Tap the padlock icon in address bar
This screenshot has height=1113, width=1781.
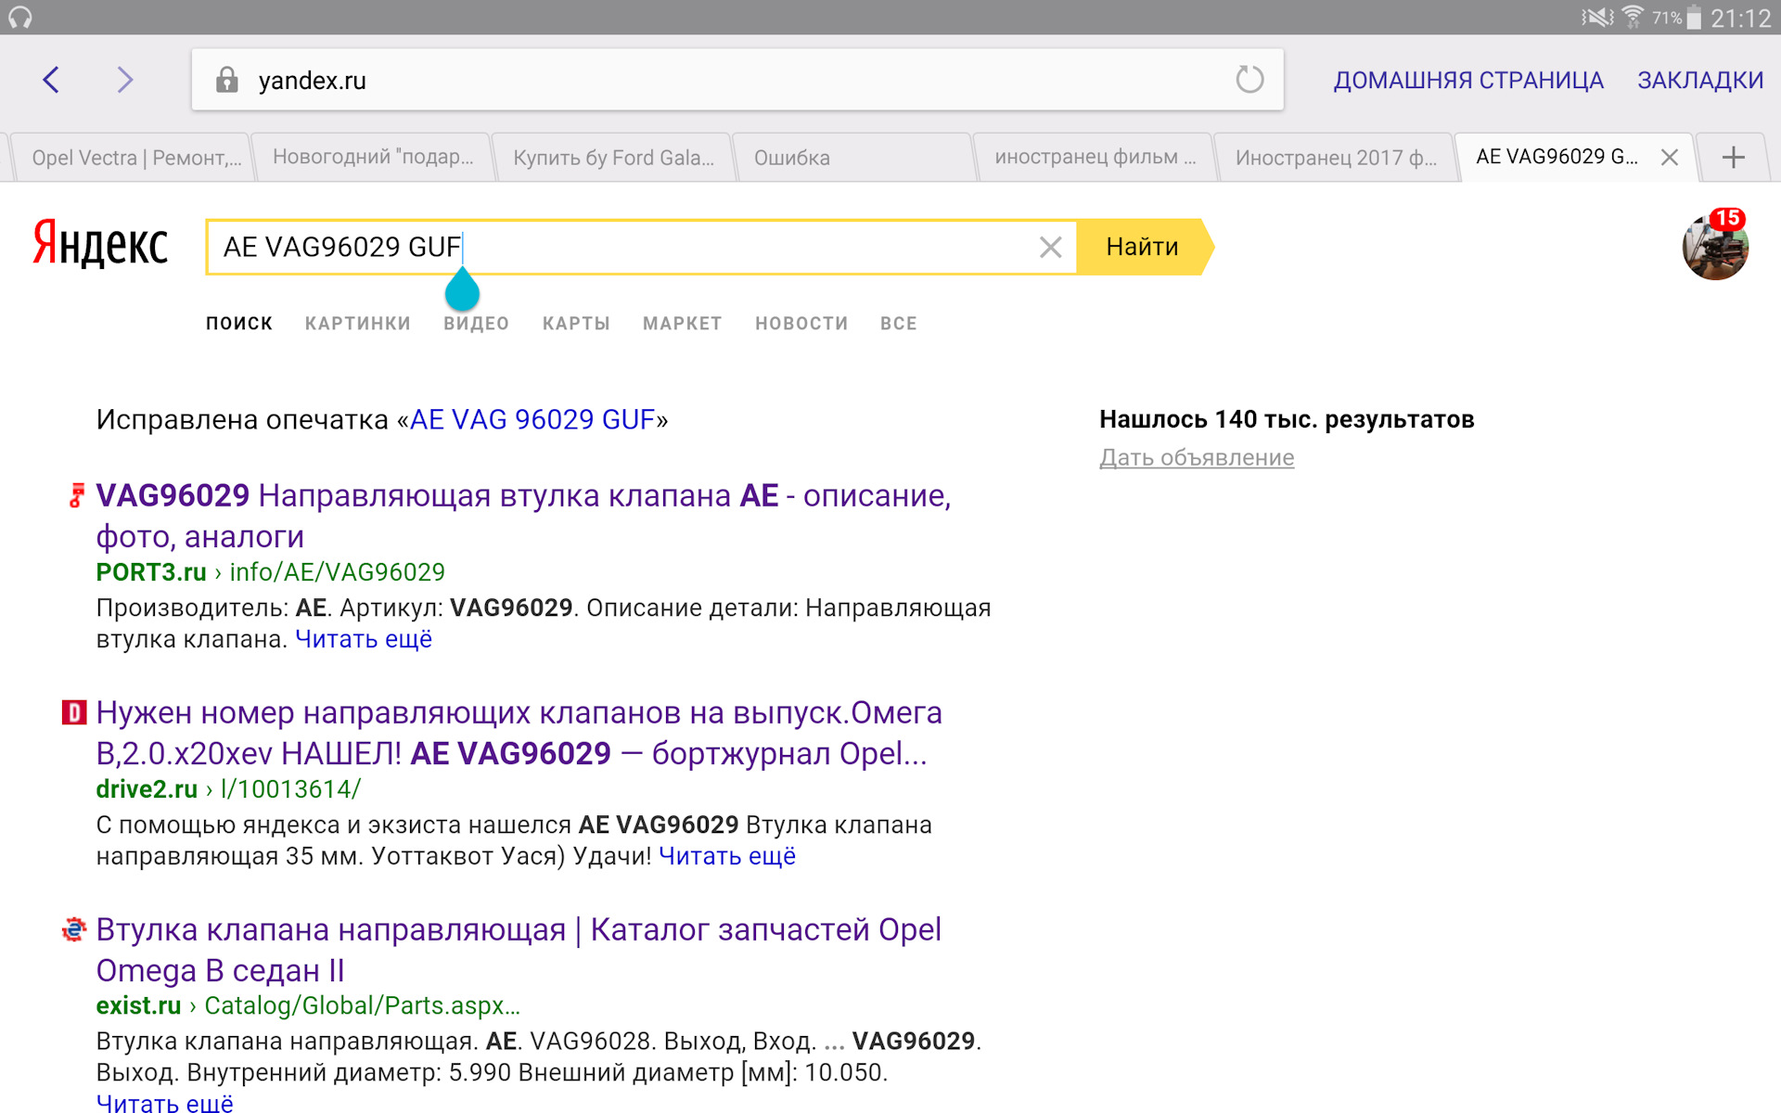(227, 80)
